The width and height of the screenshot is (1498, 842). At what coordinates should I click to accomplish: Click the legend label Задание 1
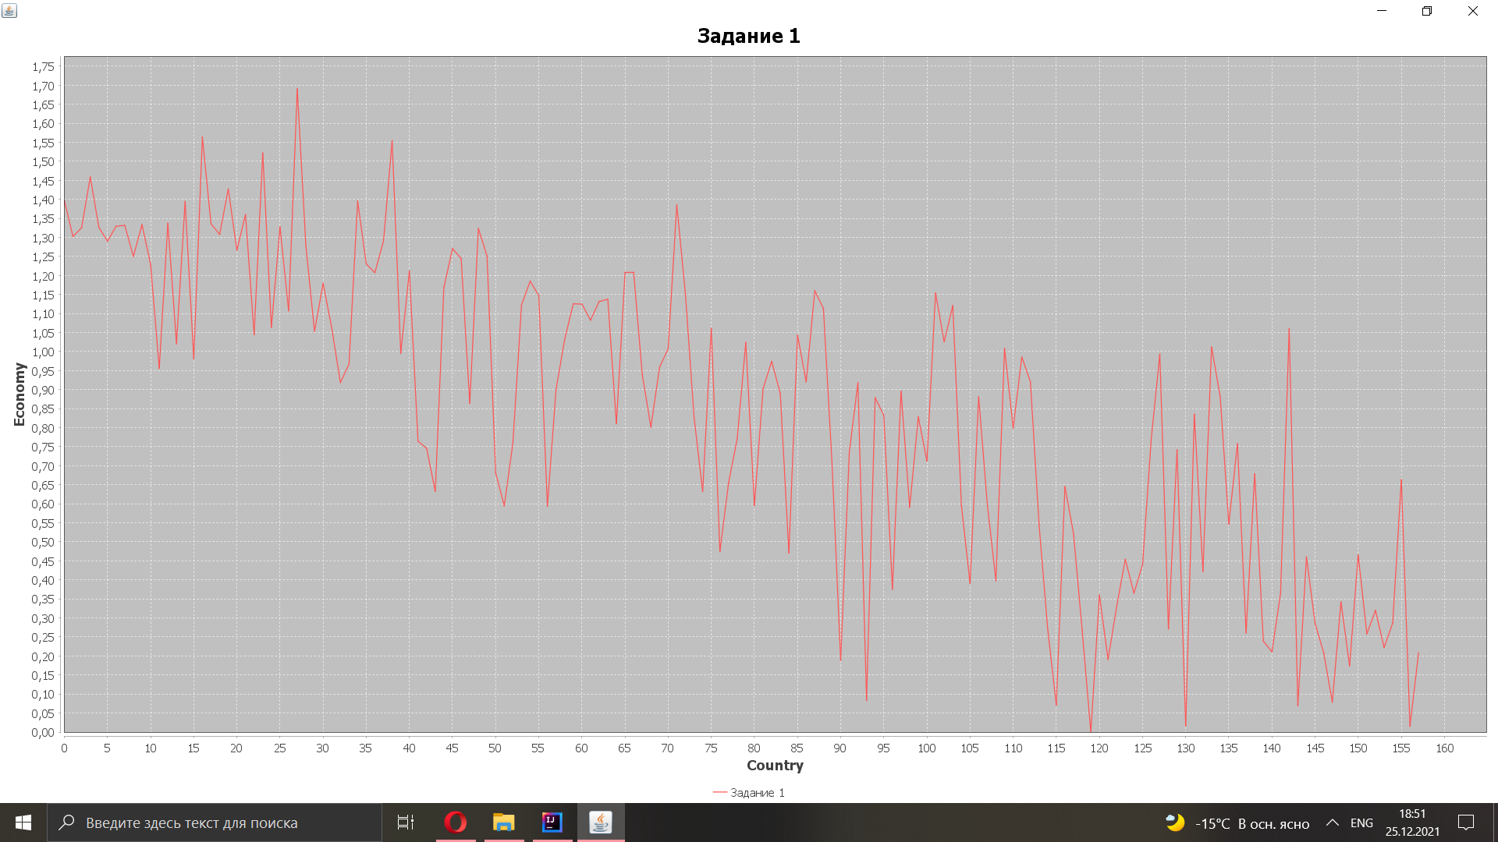click(x=758, y=793)
